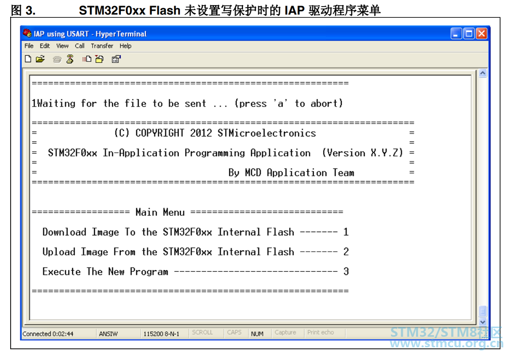Click the Call telephone toolbar icon
Screen dimensions: 508x355
(x=57, y=59)
